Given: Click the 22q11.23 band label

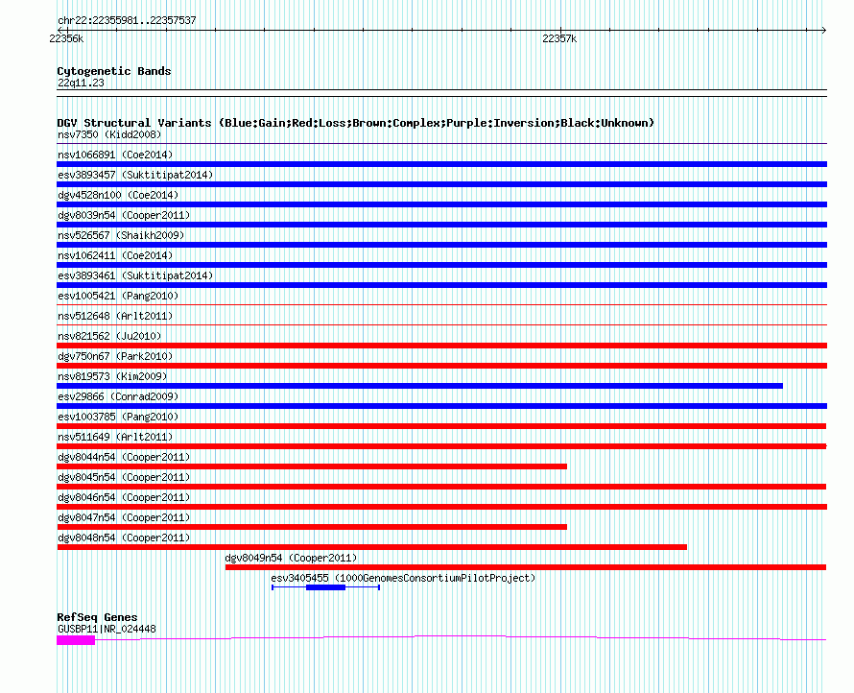Looking at the screenshot, I should [81, 83].
